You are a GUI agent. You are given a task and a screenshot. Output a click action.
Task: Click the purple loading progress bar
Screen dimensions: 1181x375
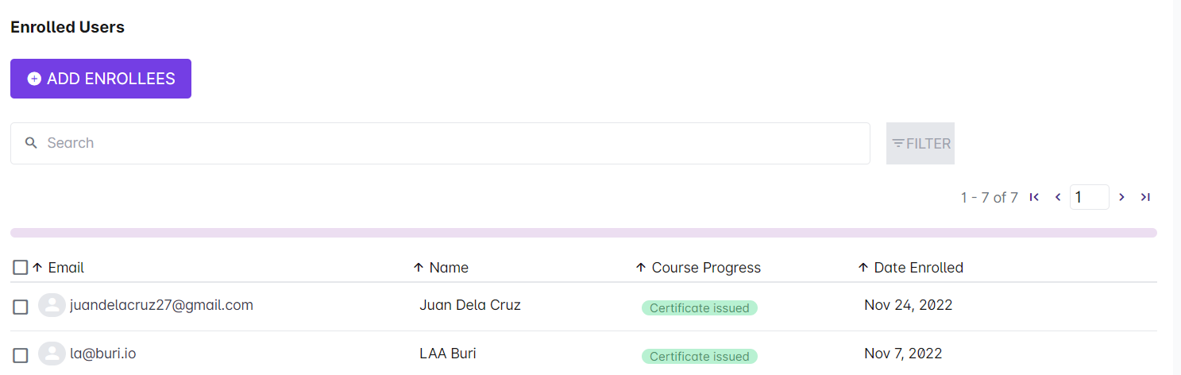pos(583,233)
